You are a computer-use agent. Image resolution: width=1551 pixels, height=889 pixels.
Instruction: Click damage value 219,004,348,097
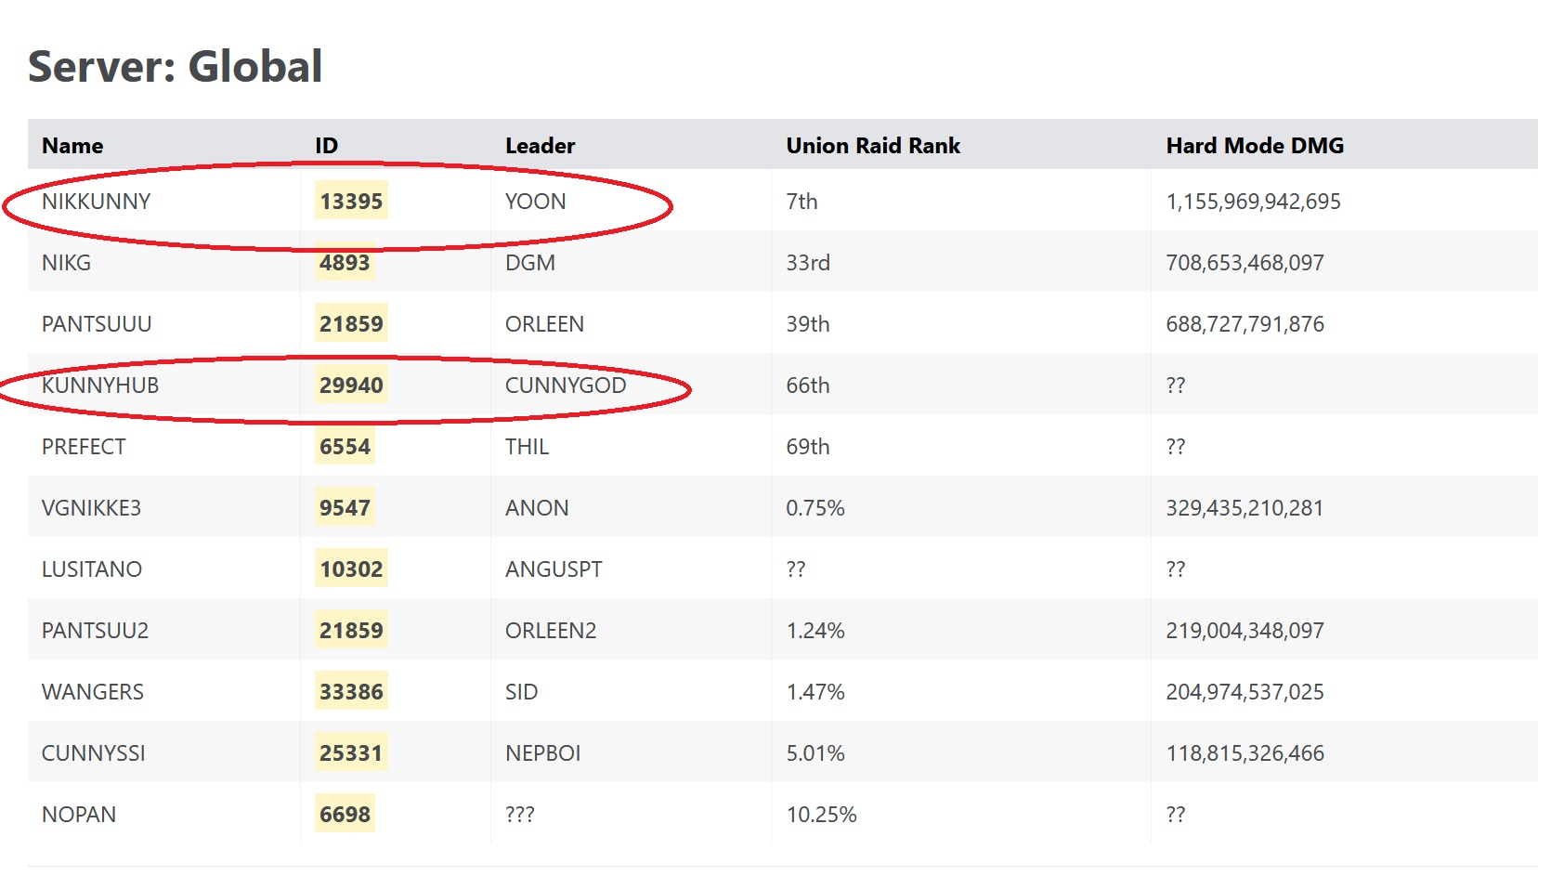coord(1245,631)
